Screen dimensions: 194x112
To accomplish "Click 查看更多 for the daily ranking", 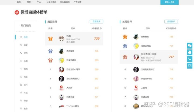I will tap(96, 21).
